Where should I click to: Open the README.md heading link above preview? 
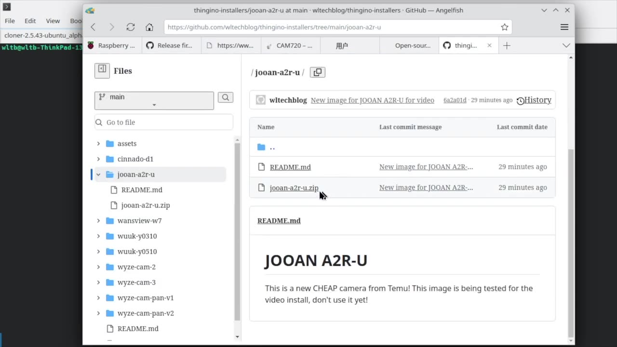(279, 221)
